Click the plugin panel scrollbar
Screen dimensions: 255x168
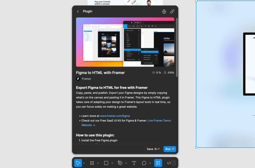177,47
